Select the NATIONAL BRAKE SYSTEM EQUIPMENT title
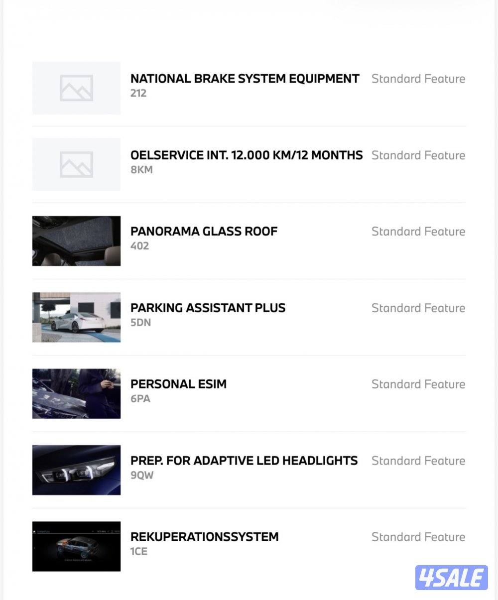 tap(245, 79)
